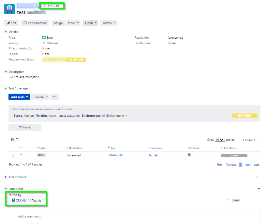
Task: Click the Unresolved resolution value in Details
Action: click(176, 38)
